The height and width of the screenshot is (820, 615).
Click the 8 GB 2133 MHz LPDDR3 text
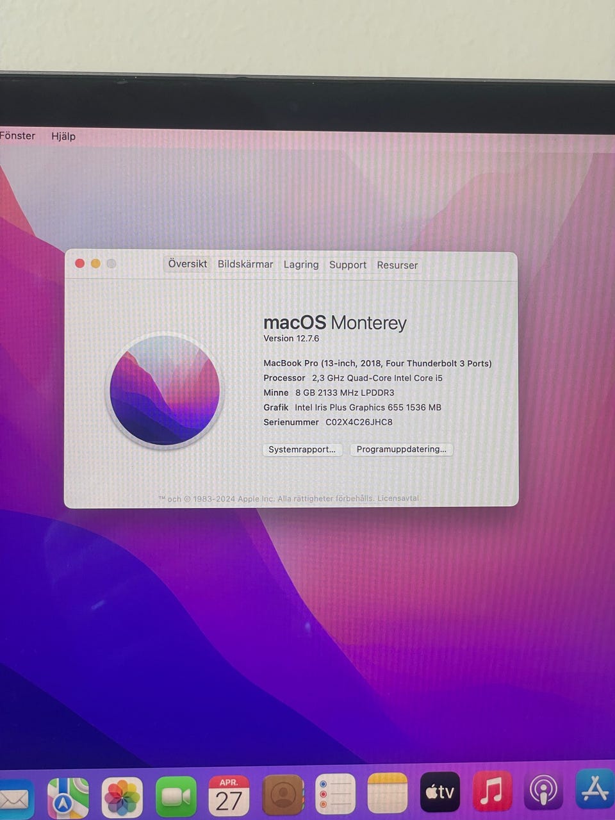(x=345, y=393)
